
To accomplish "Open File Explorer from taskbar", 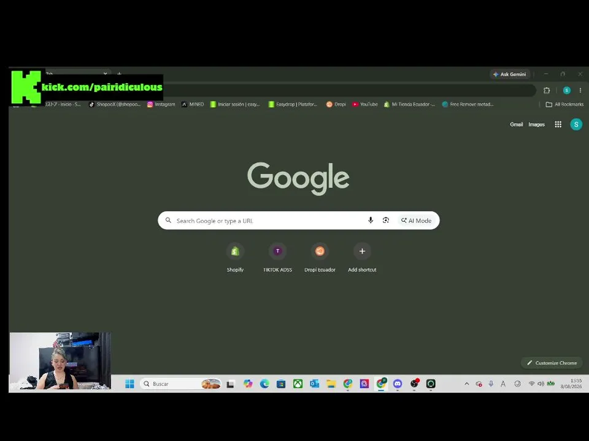I will [331, 383].
